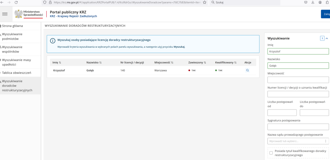Collapse the Wyszukiwanie panel chevron
The height and width of the screenshot is (160, 330).
click(x=326, y=38)
